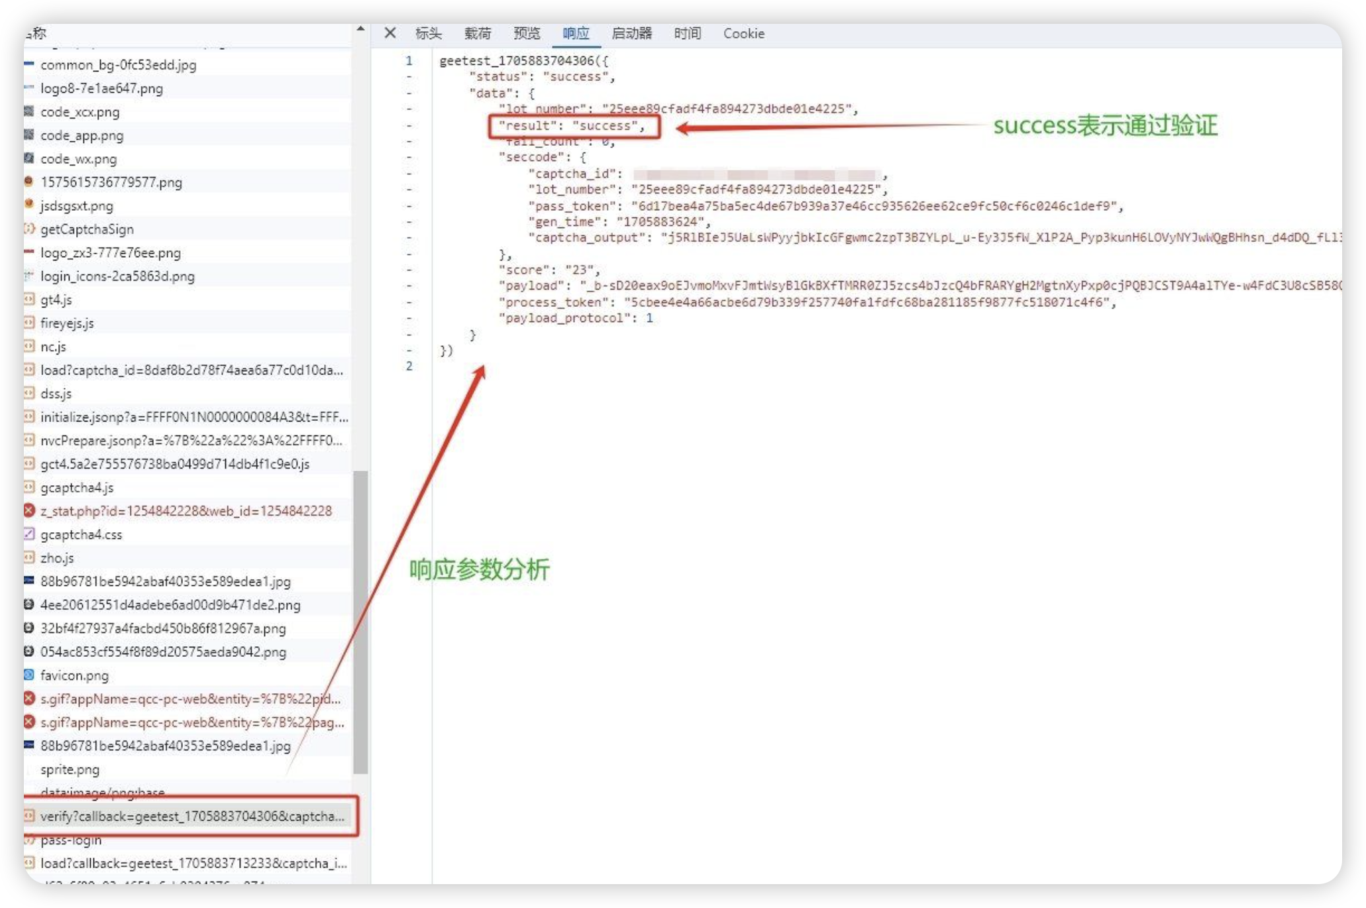Click script icon next to gt4.js
Viewport: 1366px width, 908px height.
coord(29,300)
